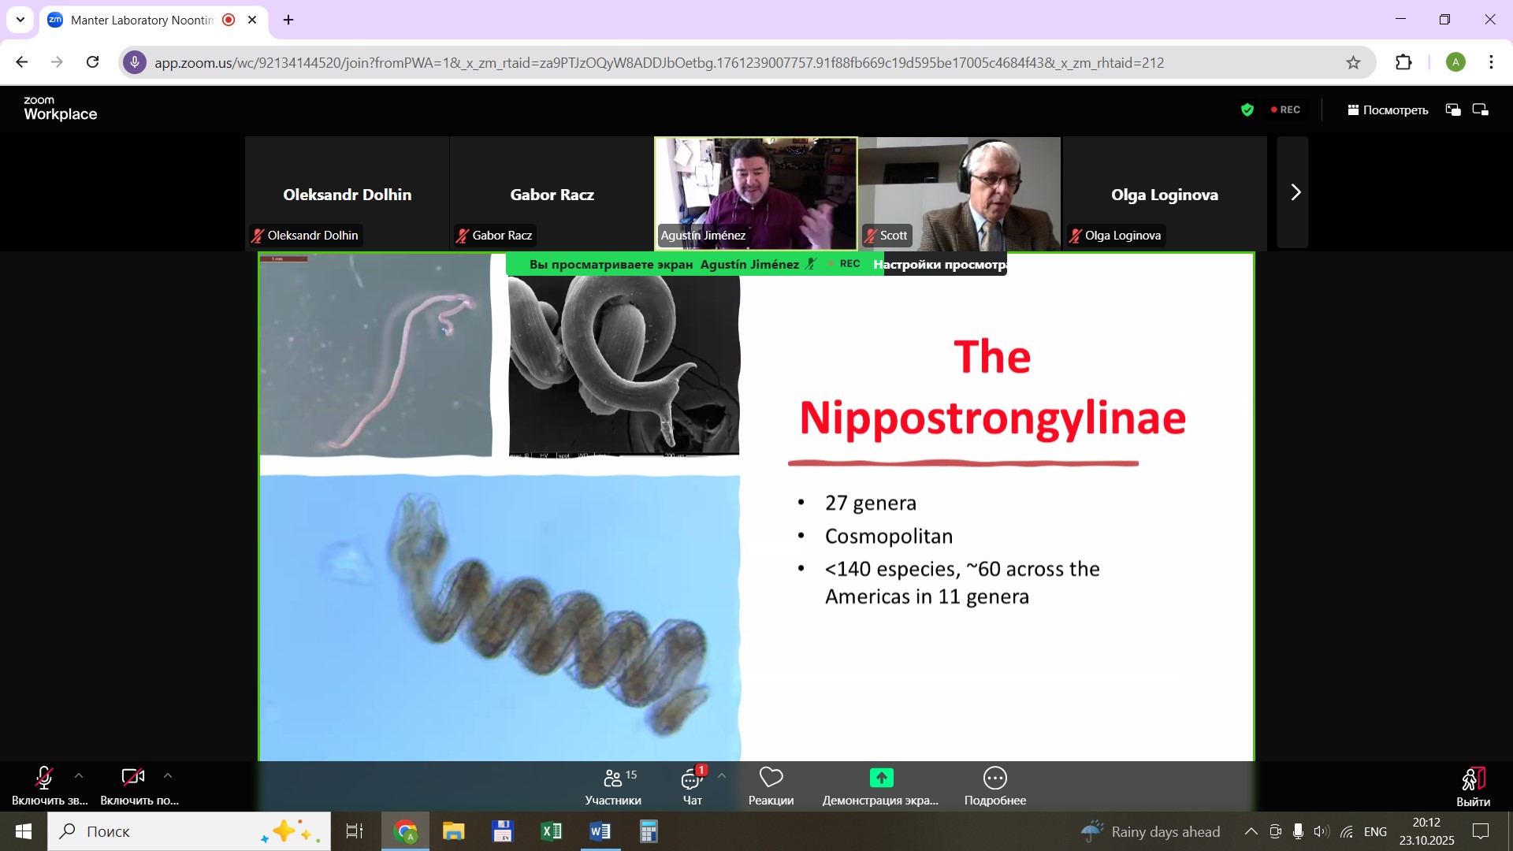
Task: Unmute microphone in Zoom toolbar
Action: click(x=44, y=779)
